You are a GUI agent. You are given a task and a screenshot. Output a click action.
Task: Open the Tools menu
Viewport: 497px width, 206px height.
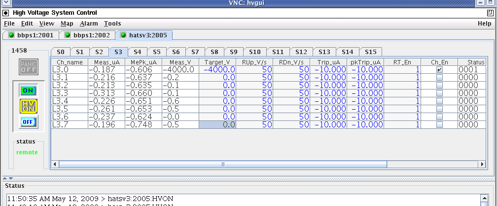tap(112, 24)
